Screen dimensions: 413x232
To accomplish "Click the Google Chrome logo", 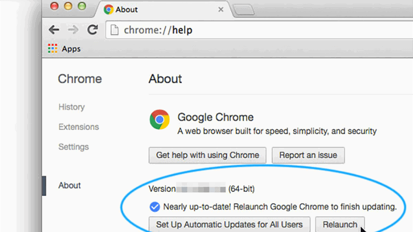I will tap(160, 120).
